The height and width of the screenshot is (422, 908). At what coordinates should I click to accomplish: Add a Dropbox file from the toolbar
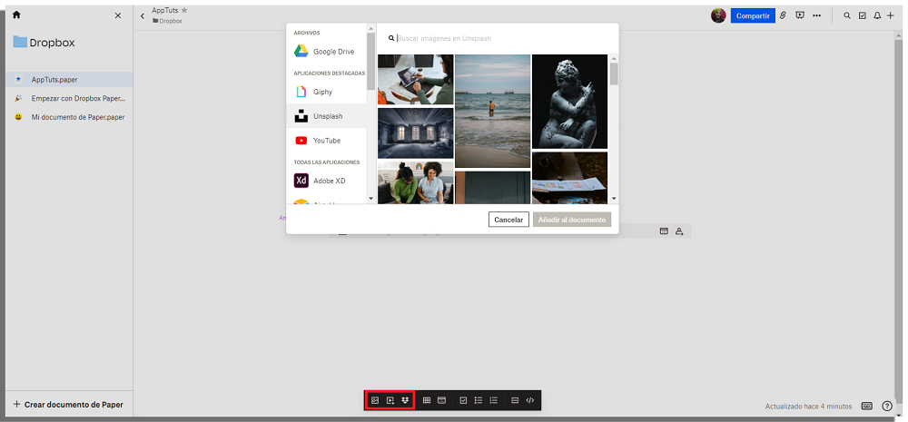pos(405,400)
